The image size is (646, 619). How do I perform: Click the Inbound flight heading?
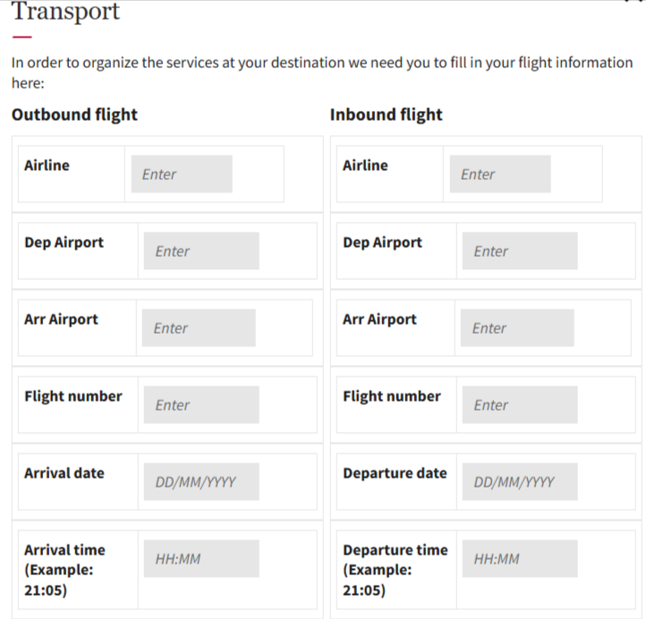coord(386,114)
